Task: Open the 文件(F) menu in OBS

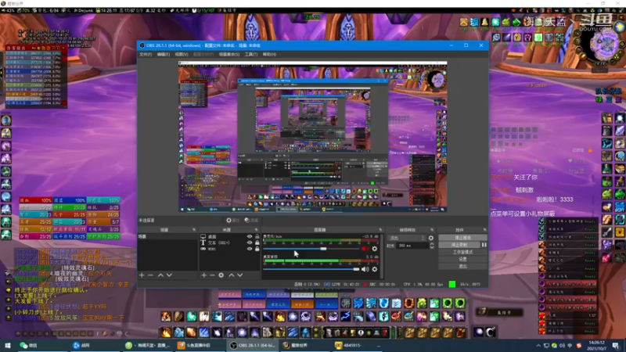Action: coord(146,54)
